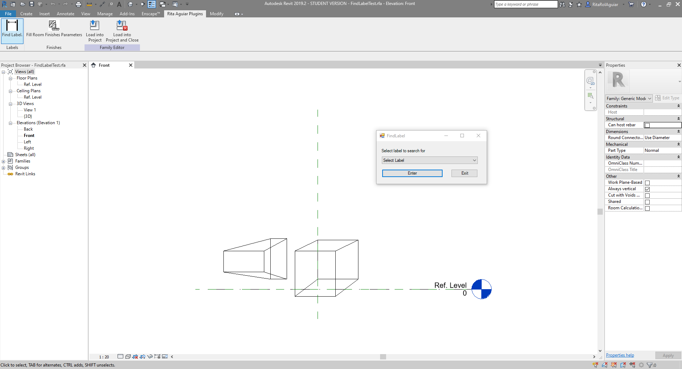Open the Manage ribbon tab

[104, 14]
